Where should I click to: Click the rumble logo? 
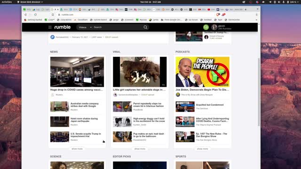pos(63,27)
